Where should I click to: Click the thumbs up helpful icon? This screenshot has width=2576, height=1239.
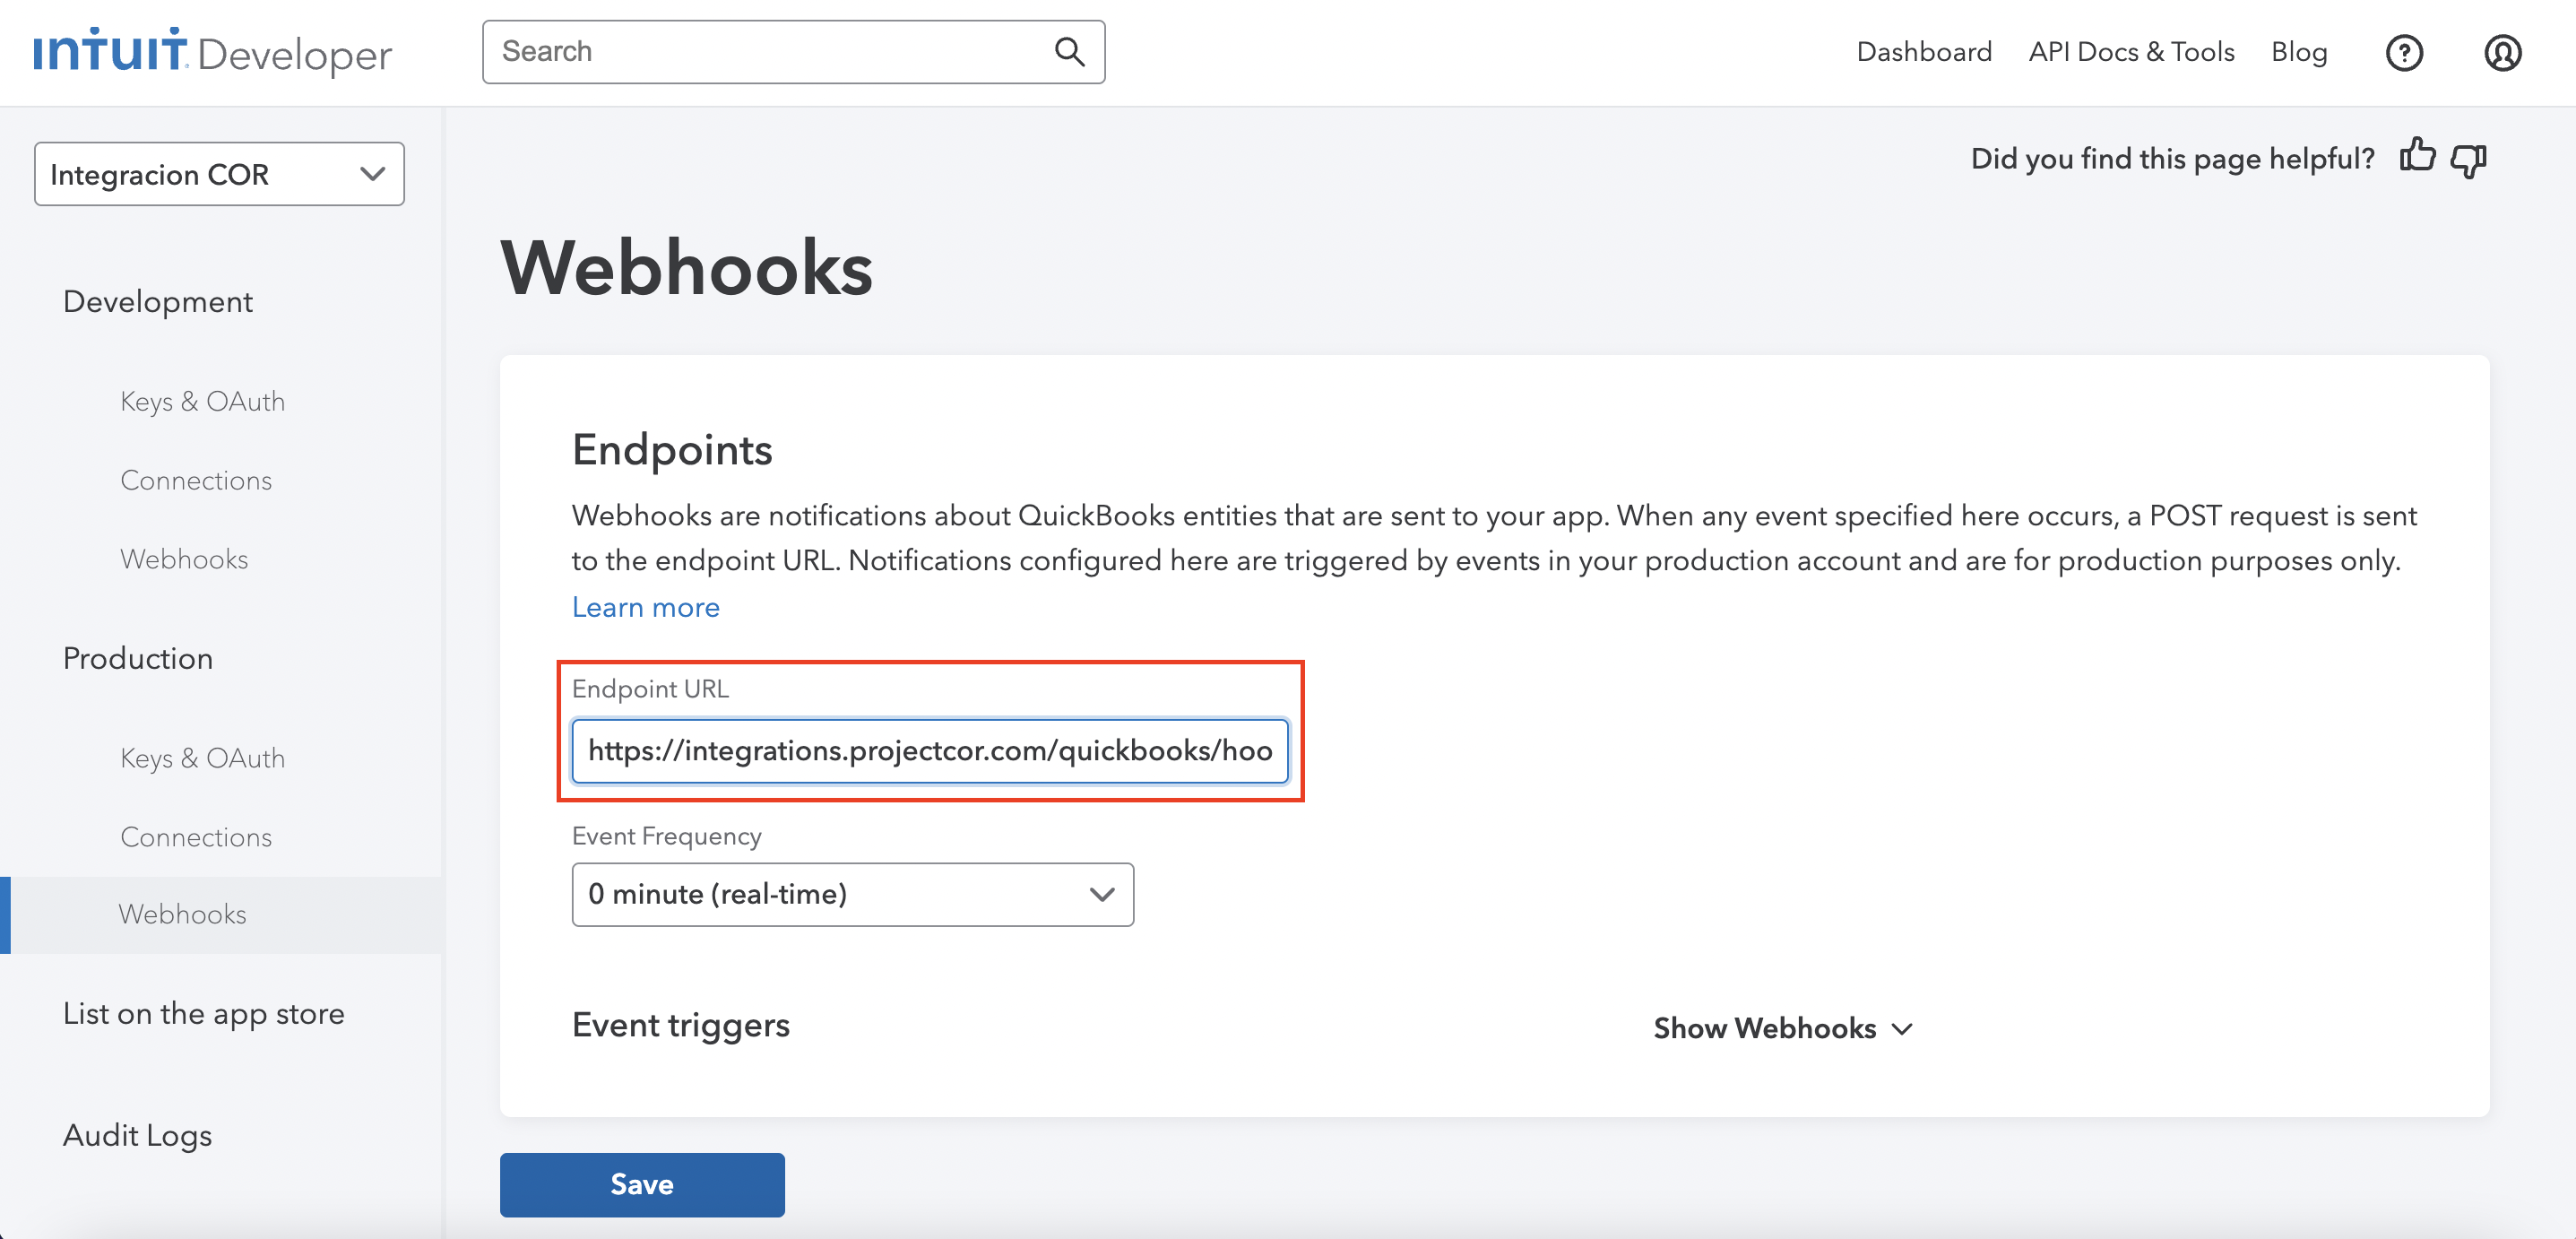[2416, 157]
